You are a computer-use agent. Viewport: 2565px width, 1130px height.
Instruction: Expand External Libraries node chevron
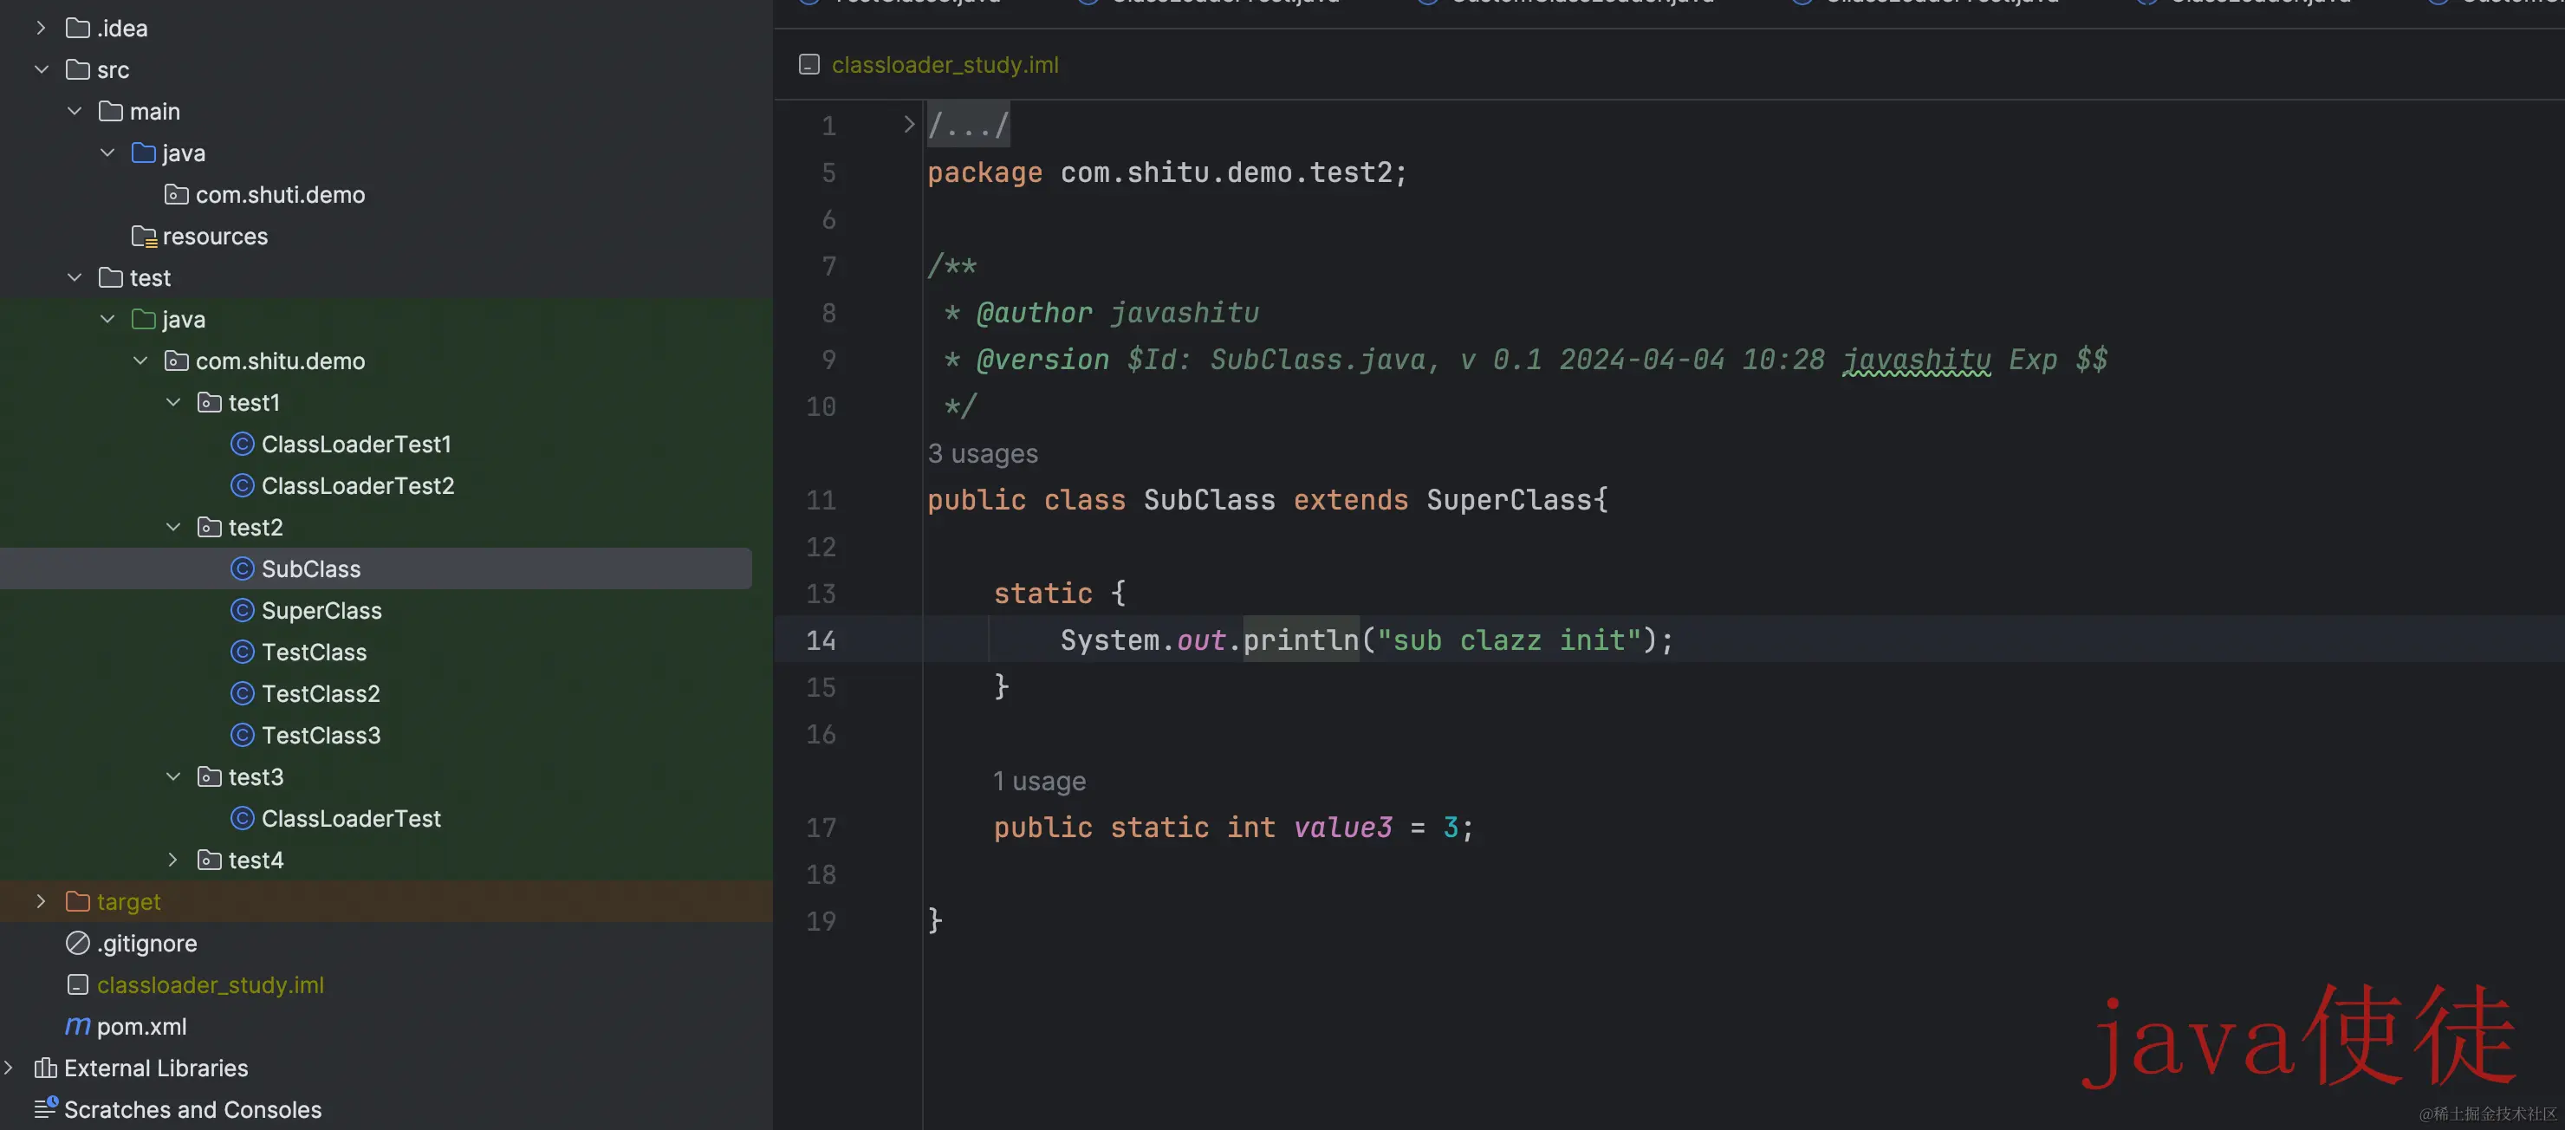point(9,1068)
